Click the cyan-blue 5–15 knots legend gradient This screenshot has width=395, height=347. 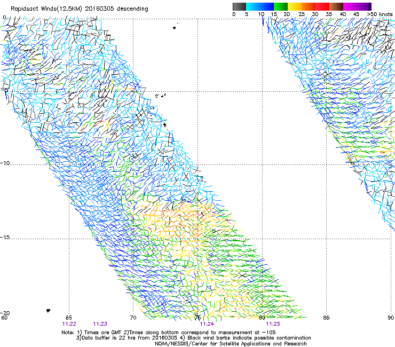[x=260, y=6]
